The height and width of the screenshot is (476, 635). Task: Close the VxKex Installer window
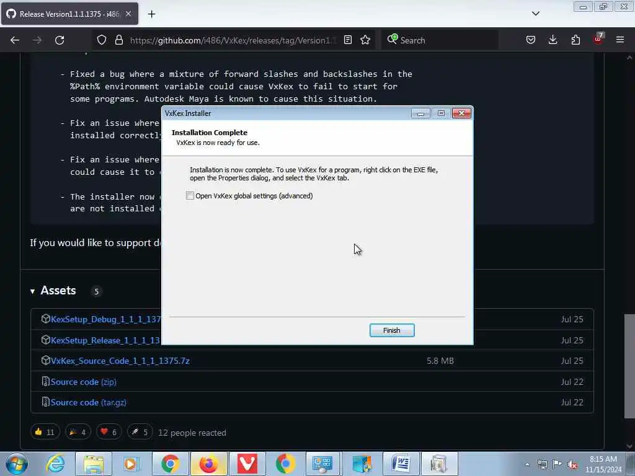(461, 113)
